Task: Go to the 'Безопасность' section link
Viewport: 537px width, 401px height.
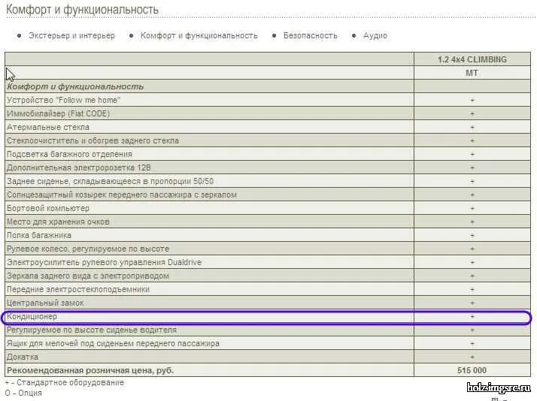Action: (311, 35)
